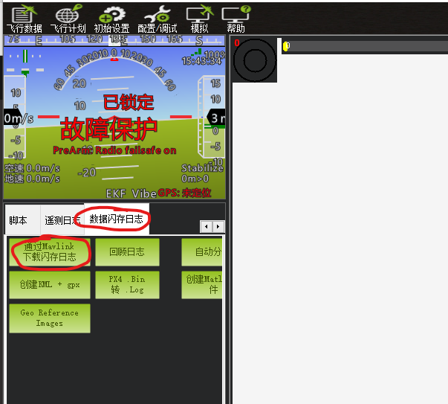The width and height of the screenshot is (448, 404).
Task: Click the 创建Matl 件 button
Action: [x=202, y=285]
